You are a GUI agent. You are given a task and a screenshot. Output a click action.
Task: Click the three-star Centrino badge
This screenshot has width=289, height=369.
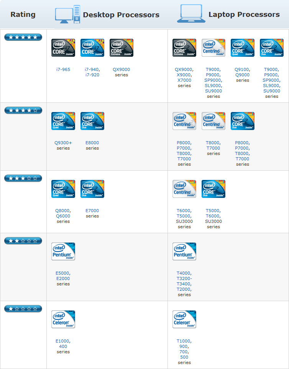[184, 189]
